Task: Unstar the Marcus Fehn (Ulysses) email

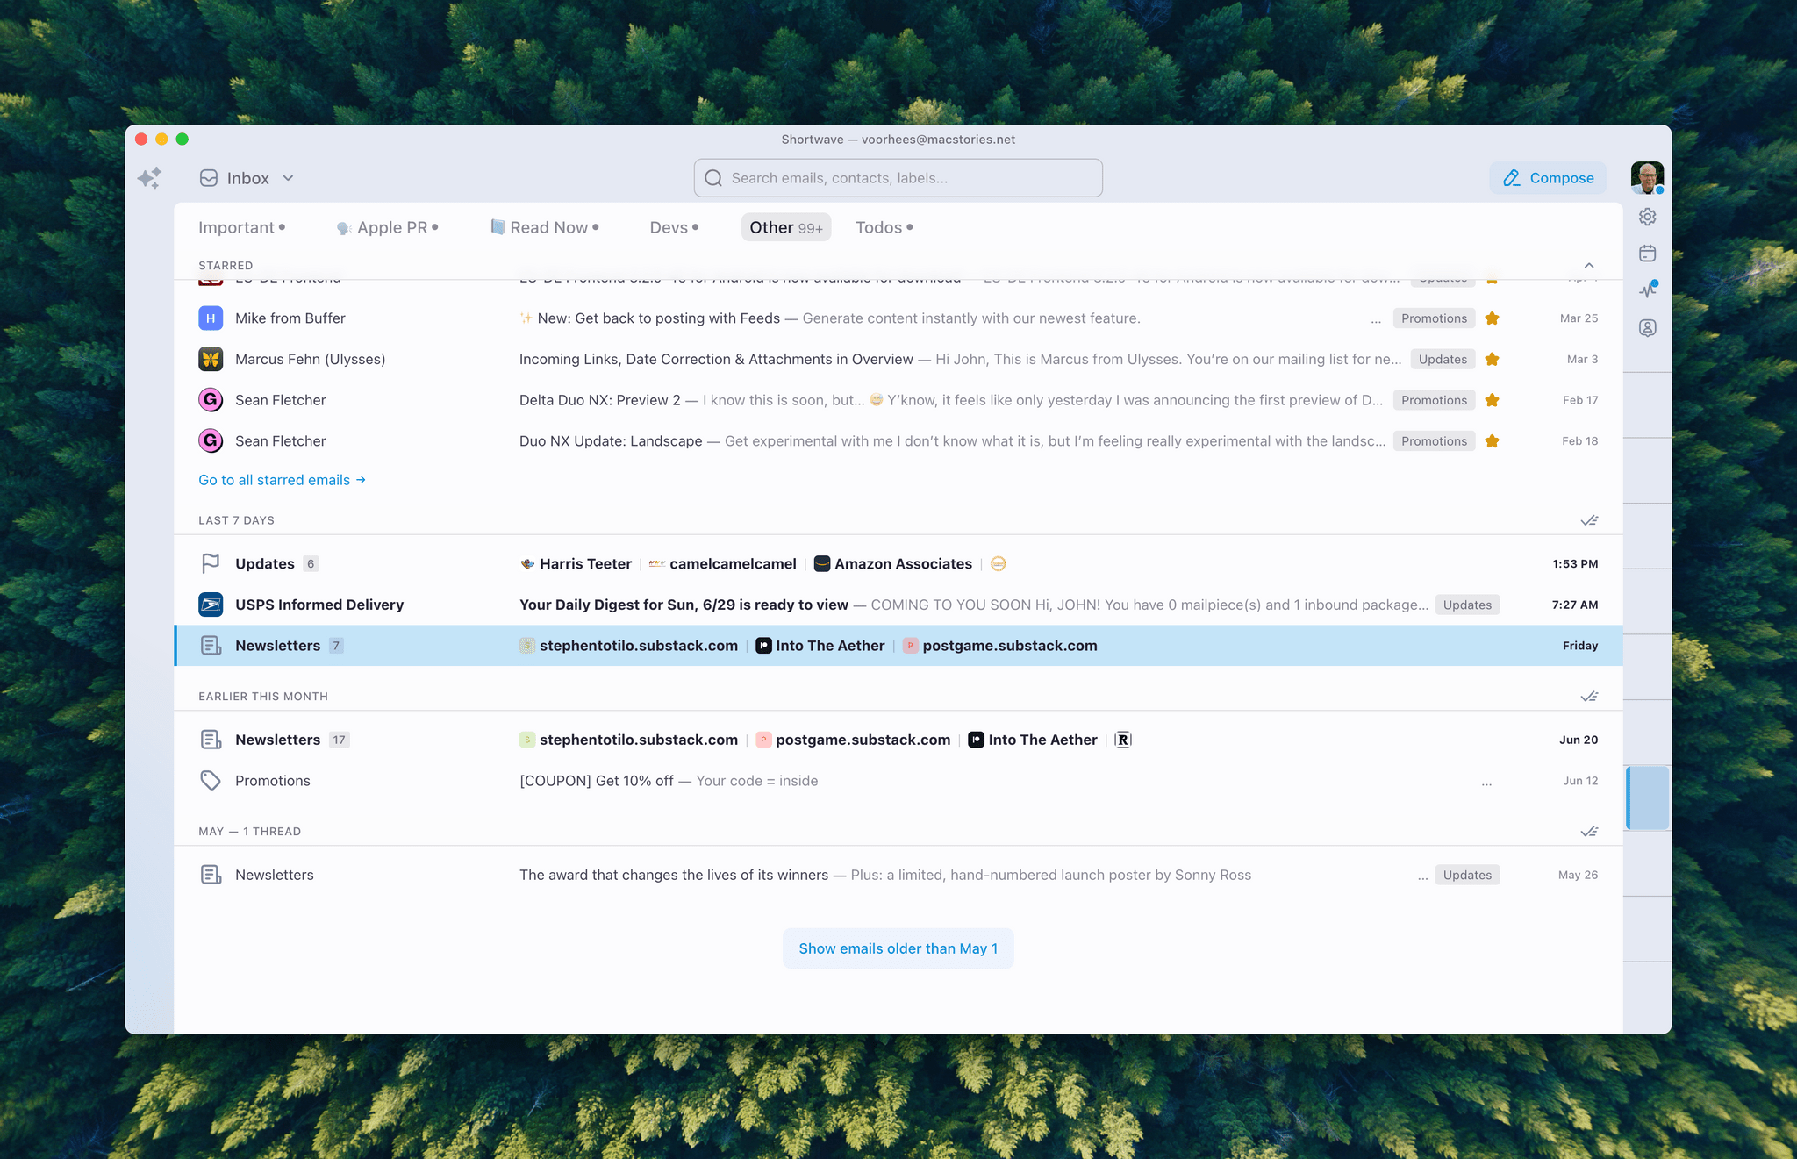Action: [1492, 359]
